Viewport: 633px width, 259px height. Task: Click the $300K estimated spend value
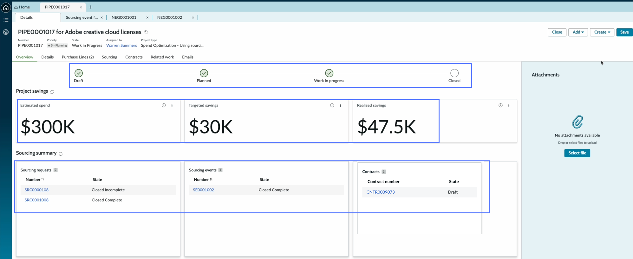pos(48,127)
